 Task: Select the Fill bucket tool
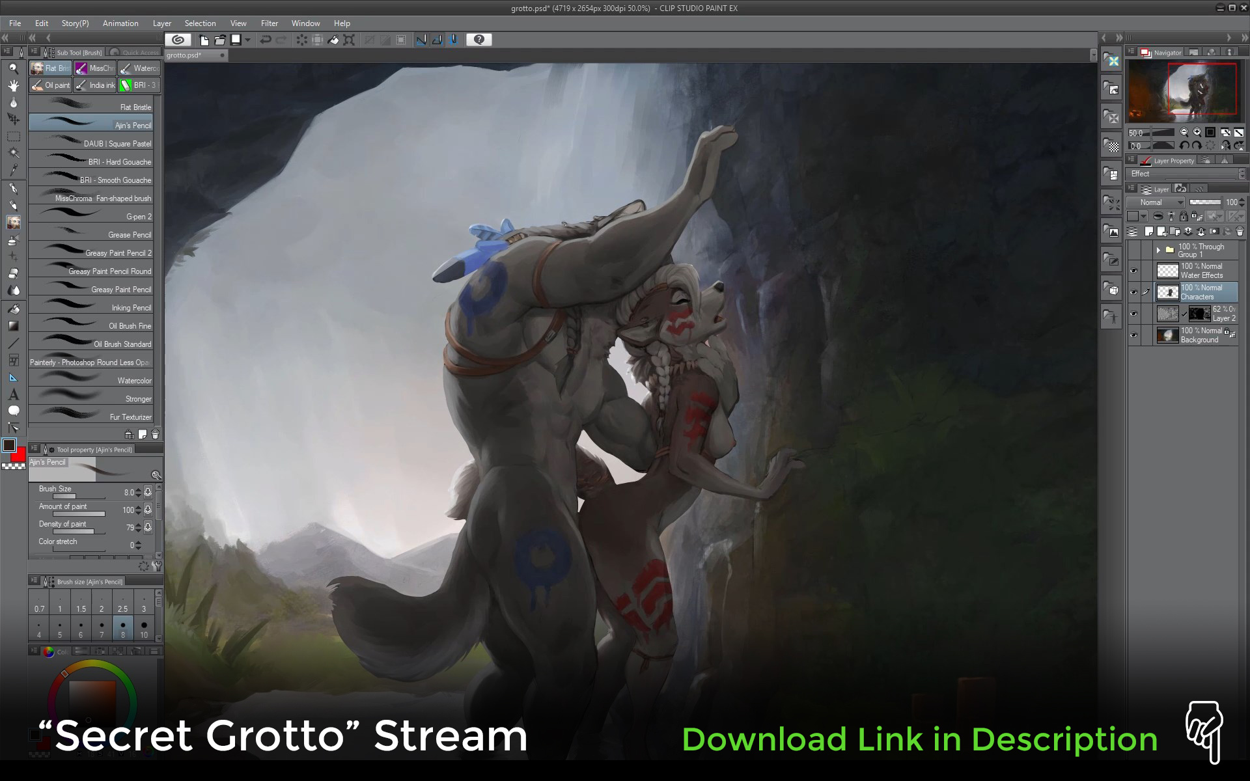coord(13,308)
